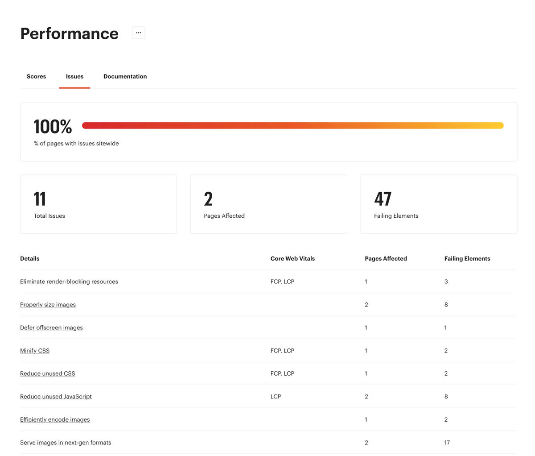Click pages affected value for Efficiently encode images

(x=366, y=419)
